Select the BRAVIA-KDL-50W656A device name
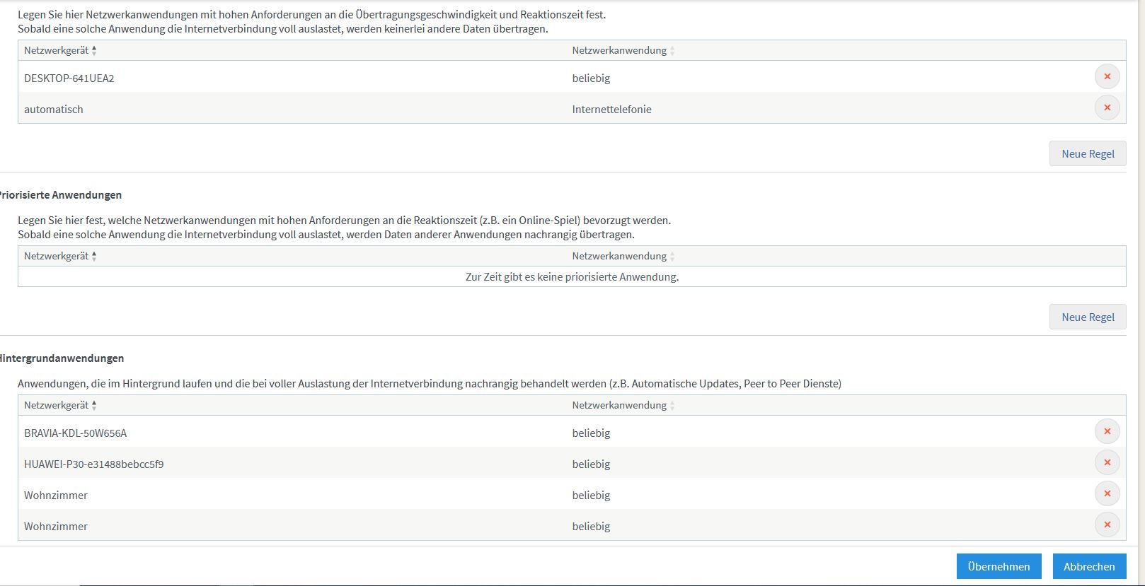 (75, 433)
